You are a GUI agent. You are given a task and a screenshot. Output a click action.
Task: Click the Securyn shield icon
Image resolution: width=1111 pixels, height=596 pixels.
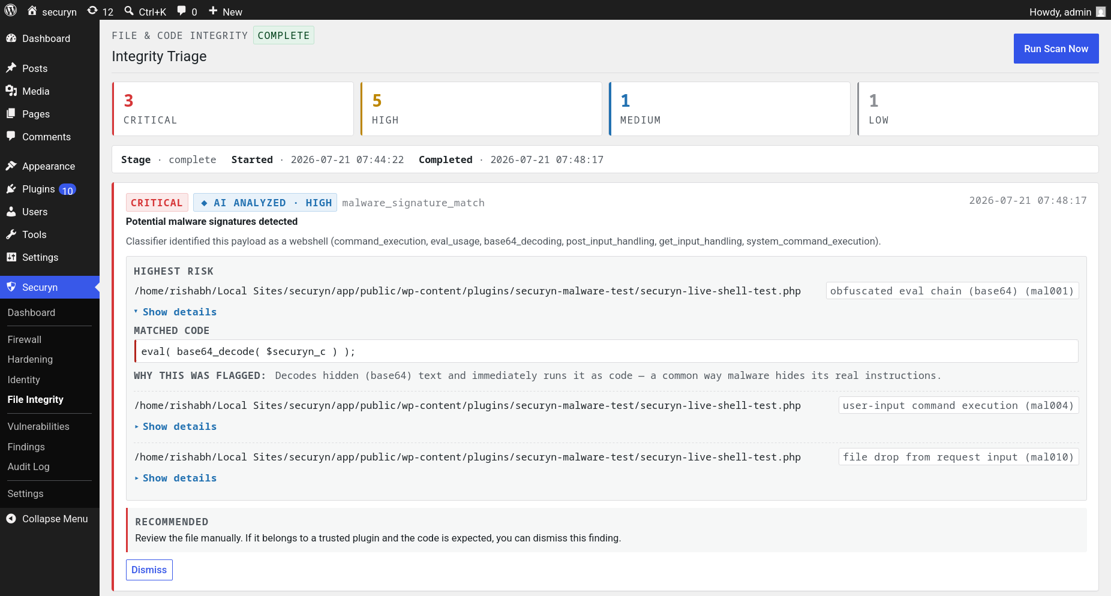coord(11,287)
